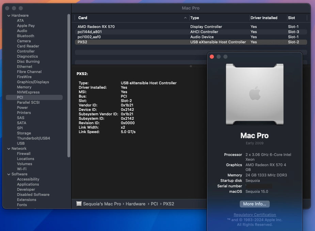Open Applications under Software
This screenshot has width=315, height=231.
coord(28,184)
